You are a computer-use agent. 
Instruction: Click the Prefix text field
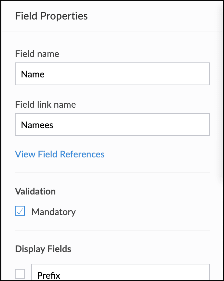[120, 274]
